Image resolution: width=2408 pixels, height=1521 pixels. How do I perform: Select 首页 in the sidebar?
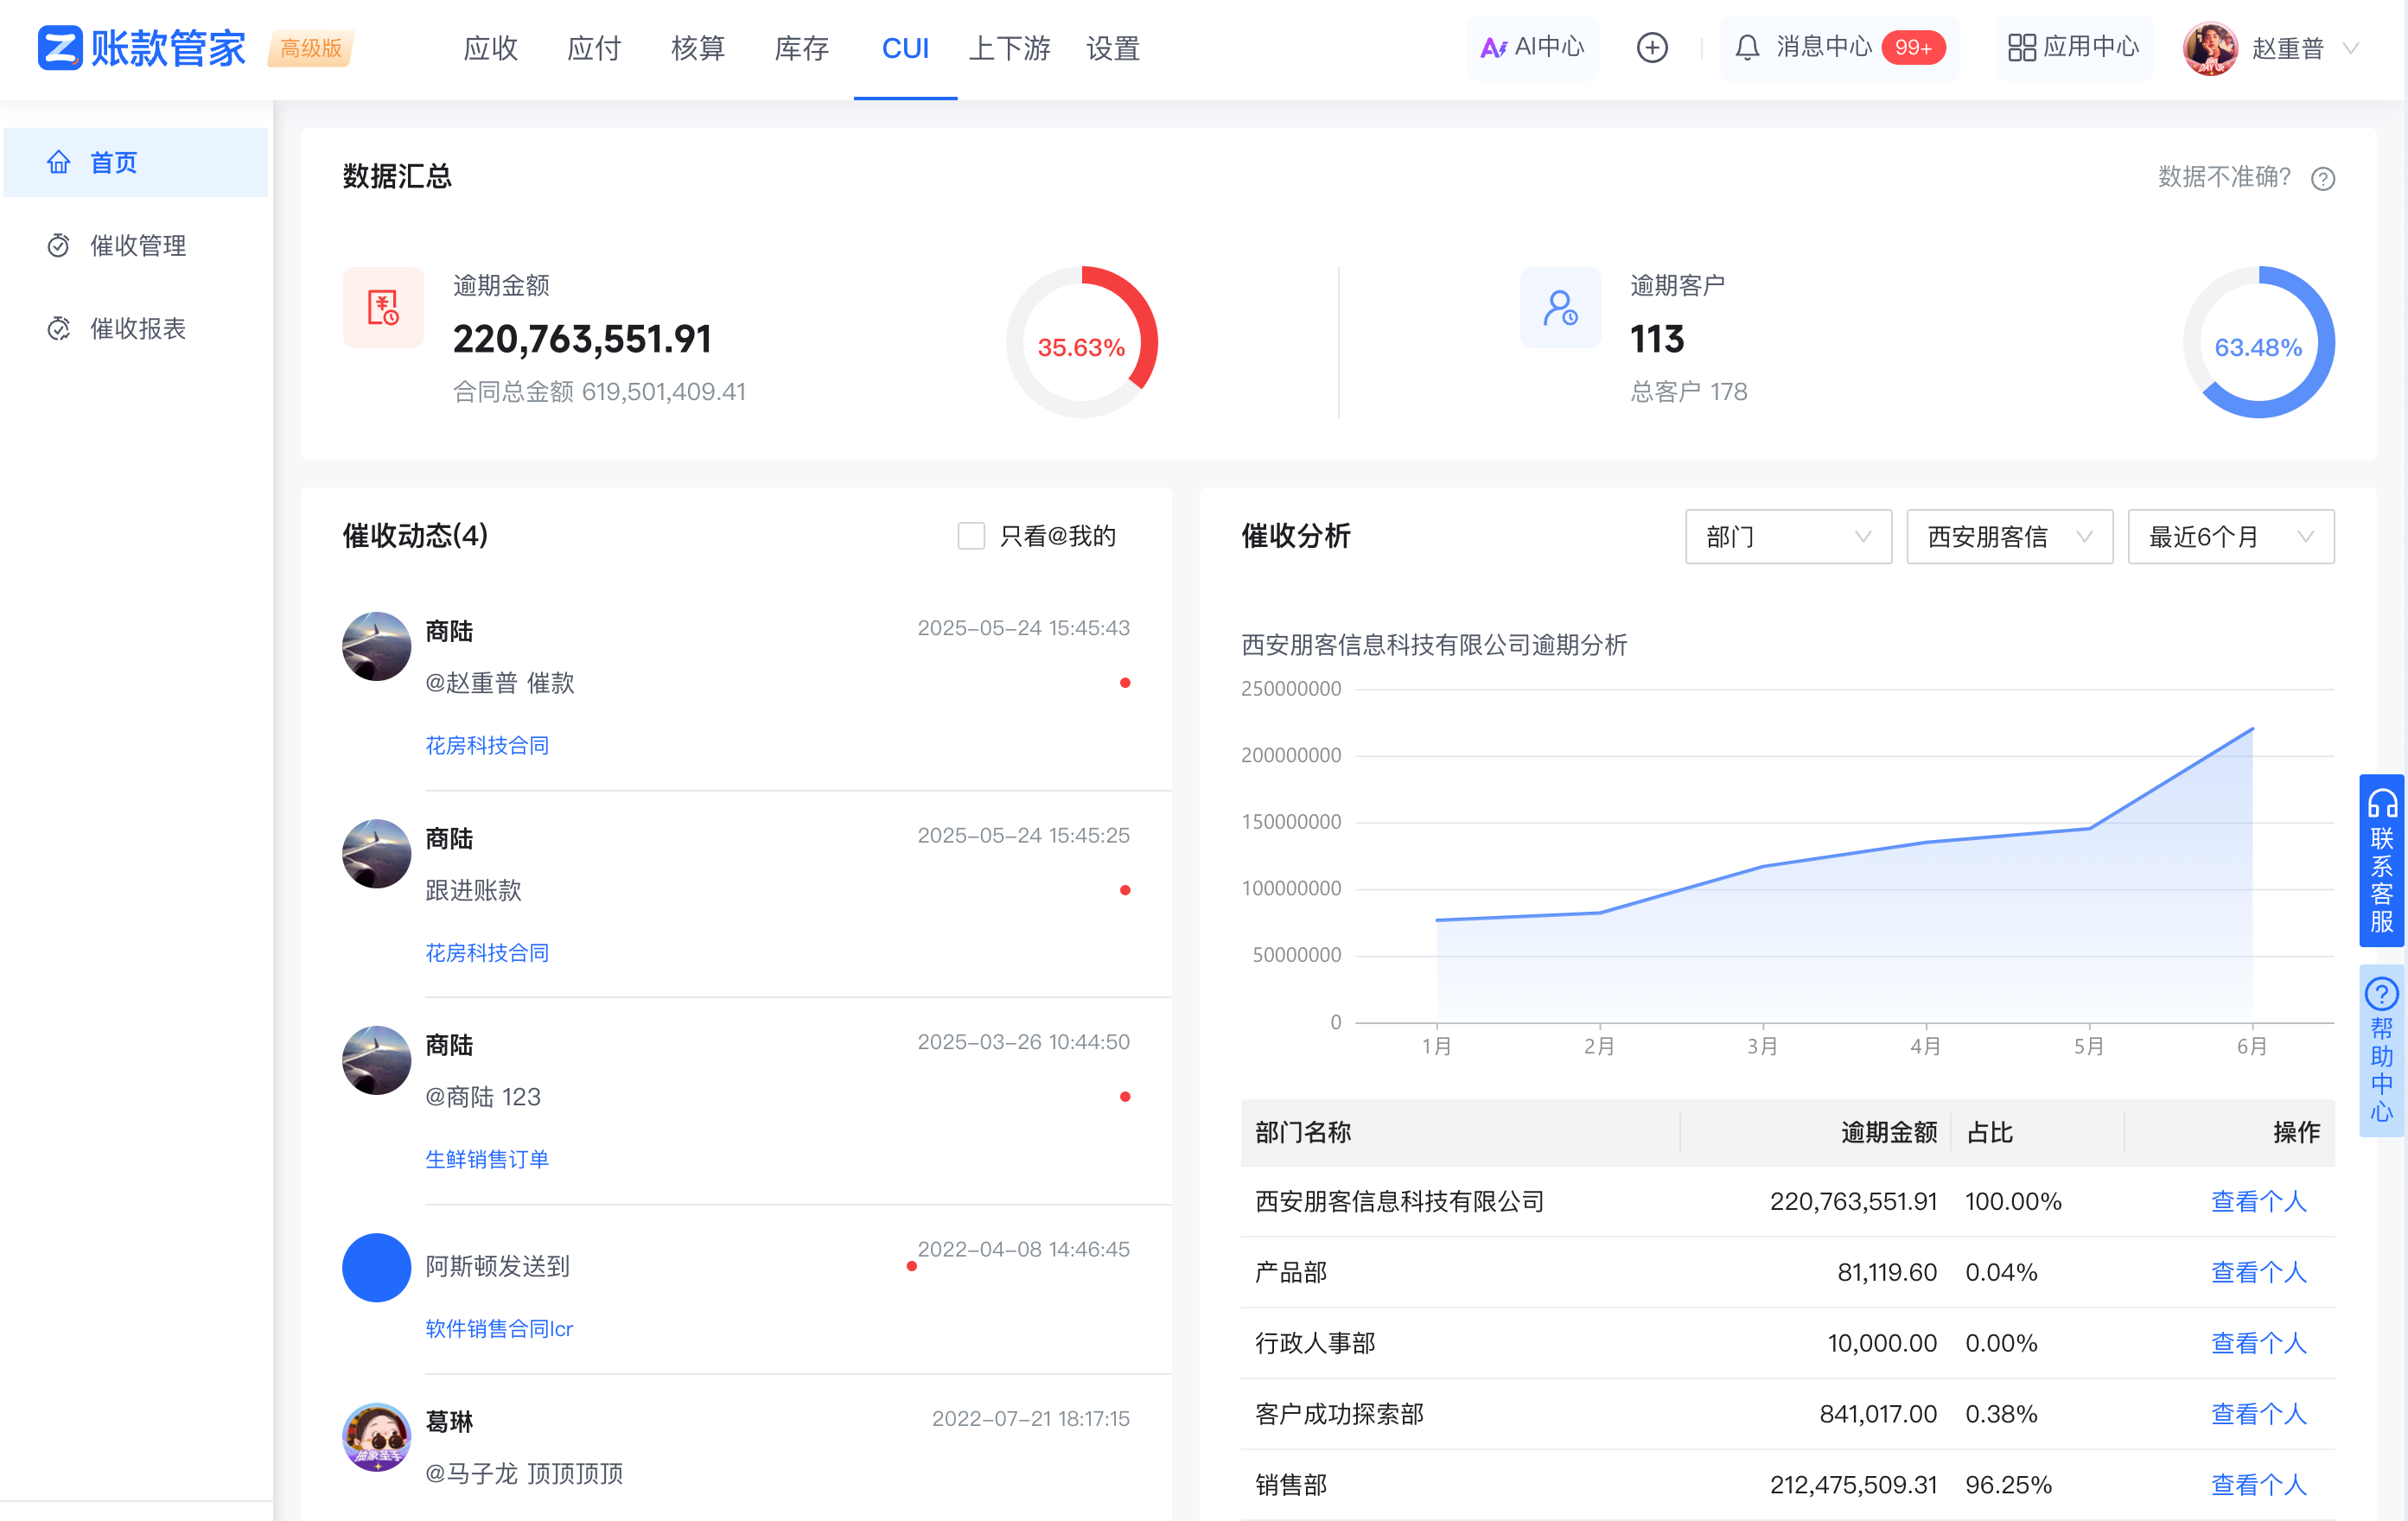[x=136, y=162]
